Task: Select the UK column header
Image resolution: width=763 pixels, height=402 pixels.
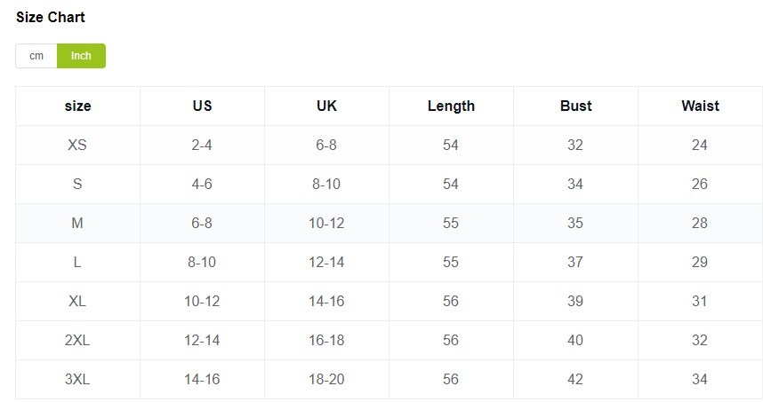Action: 326,106
